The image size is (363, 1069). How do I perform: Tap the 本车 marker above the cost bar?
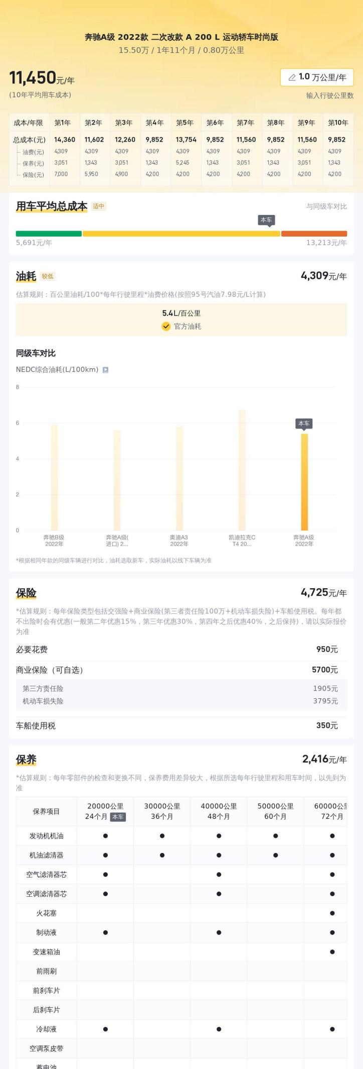pyautogui.click(x=266, y=220)
